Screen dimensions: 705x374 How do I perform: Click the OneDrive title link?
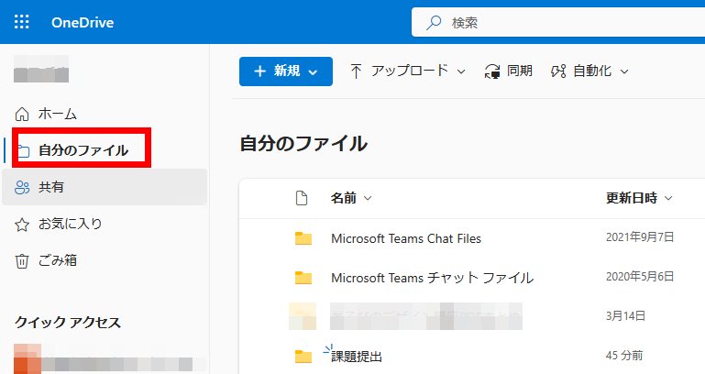point(83,23)
